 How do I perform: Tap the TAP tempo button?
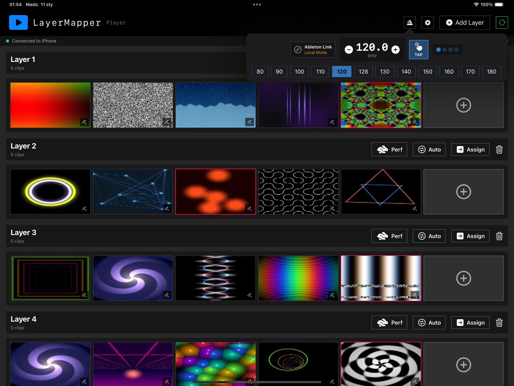418,50
